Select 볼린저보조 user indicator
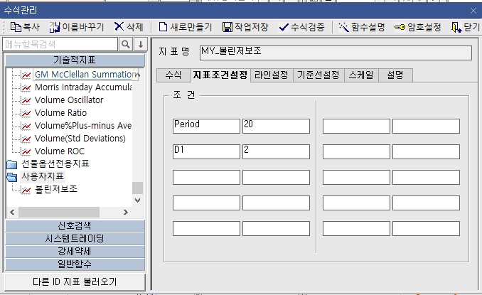The image size is (482, 295). click(x=55, y=190)
